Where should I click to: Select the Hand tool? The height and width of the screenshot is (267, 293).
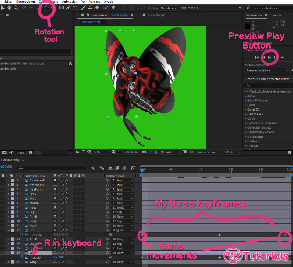tap(9, 8)
